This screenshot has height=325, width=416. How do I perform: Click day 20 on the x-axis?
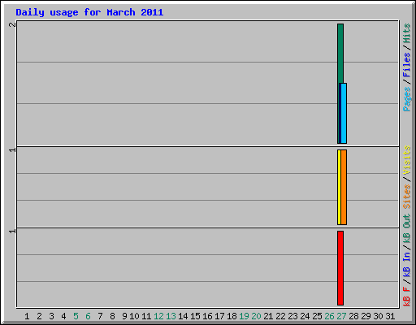pyautogui.click(x=256, y=316)
